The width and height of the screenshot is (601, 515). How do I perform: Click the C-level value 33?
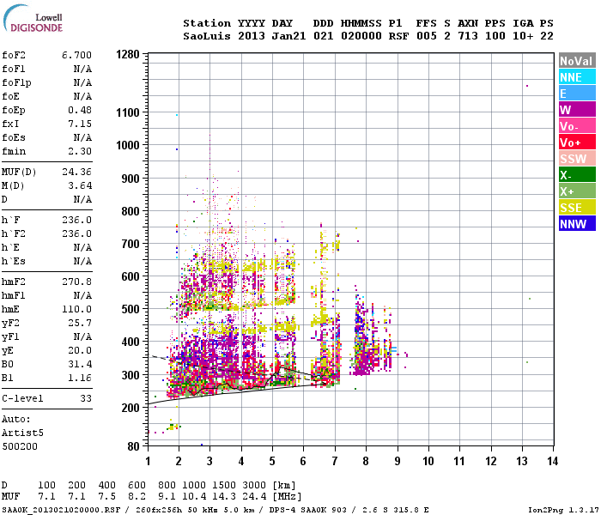click(x=86, y=398)
